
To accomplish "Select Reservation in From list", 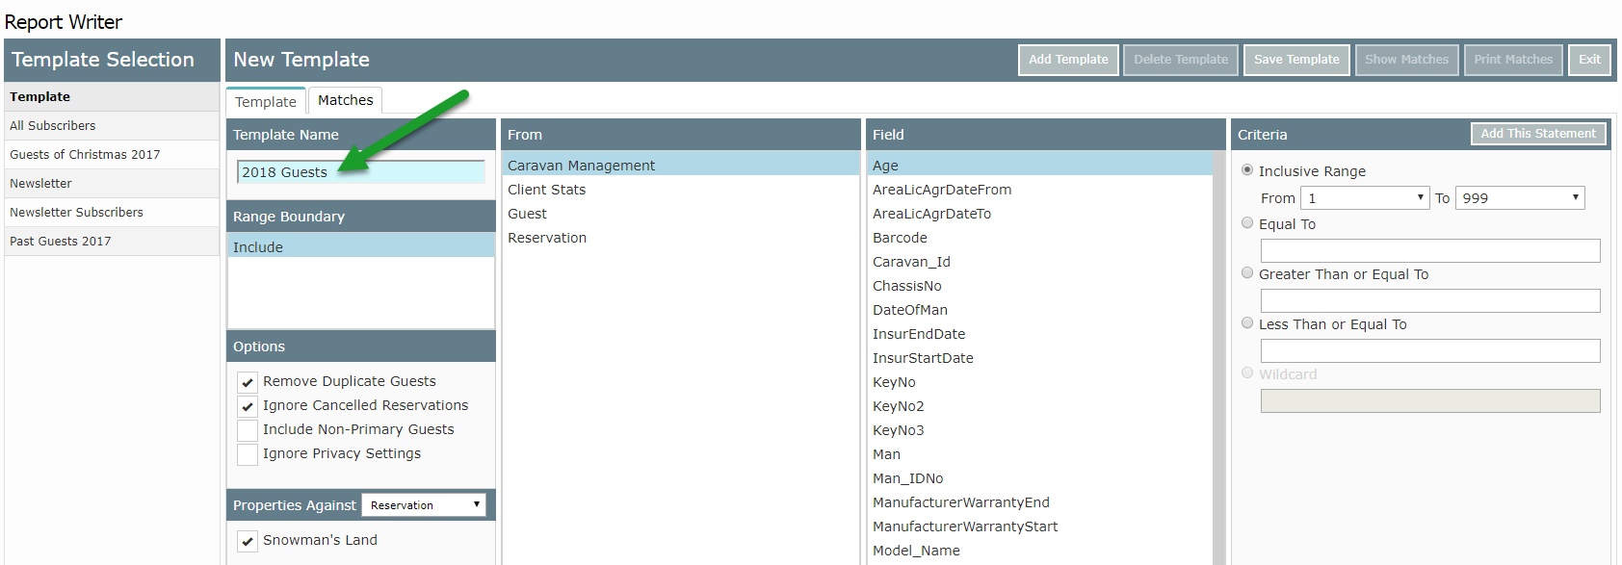I will point(680,238).
